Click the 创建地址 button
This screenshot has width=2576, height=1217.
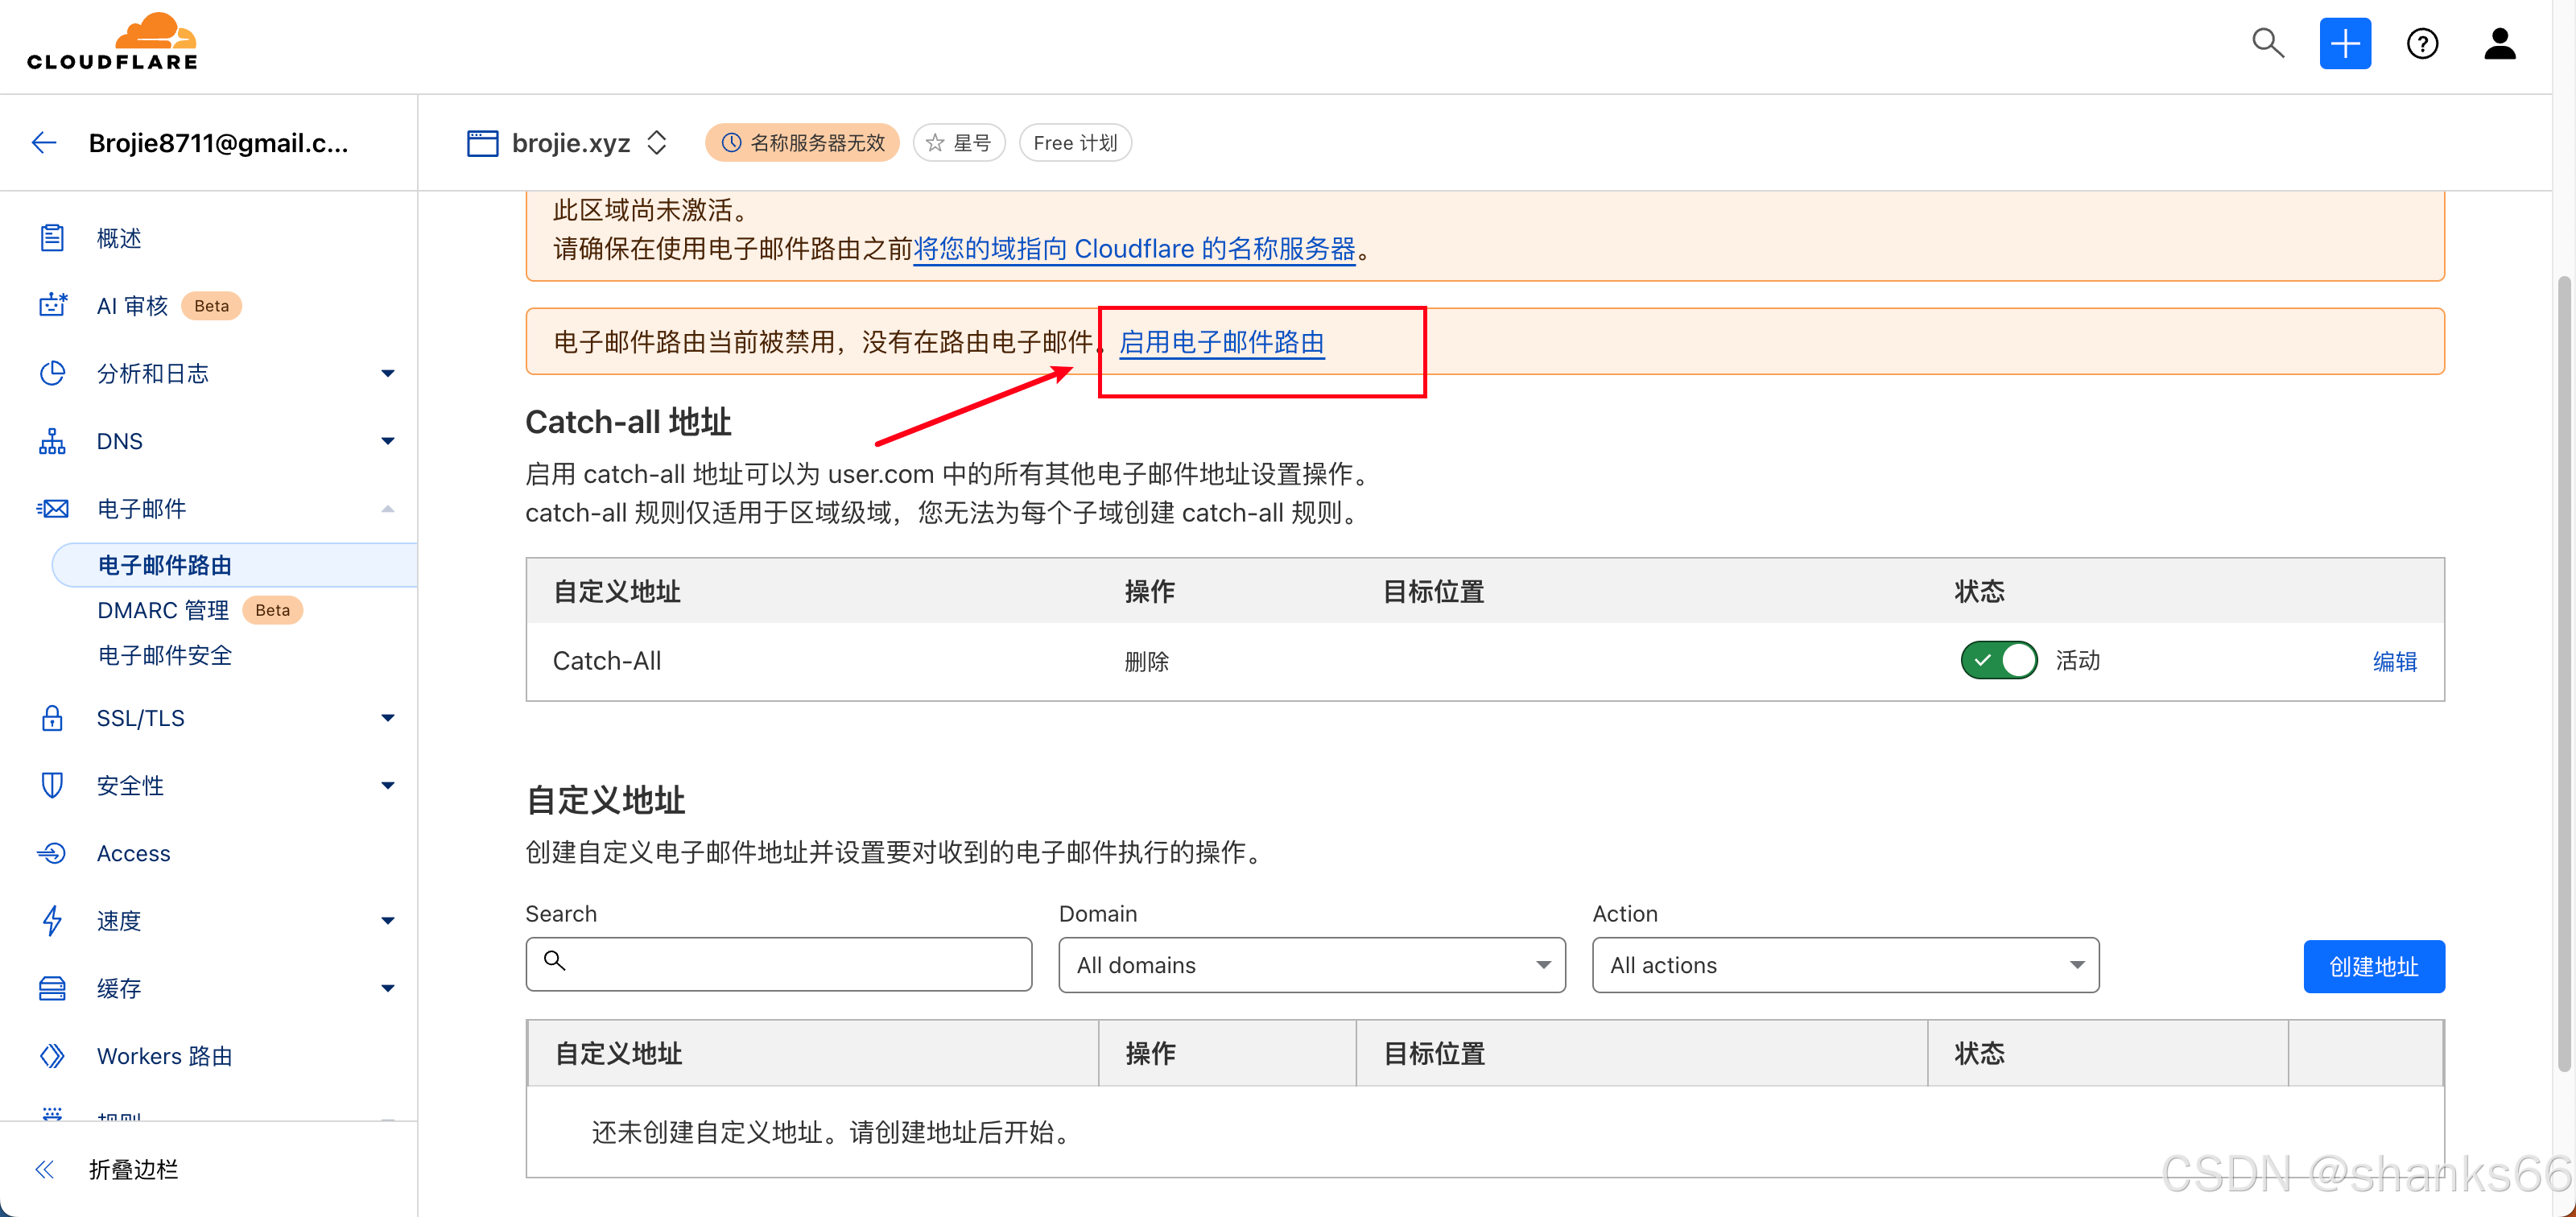pyautogui.click(x=2373, y=966)
